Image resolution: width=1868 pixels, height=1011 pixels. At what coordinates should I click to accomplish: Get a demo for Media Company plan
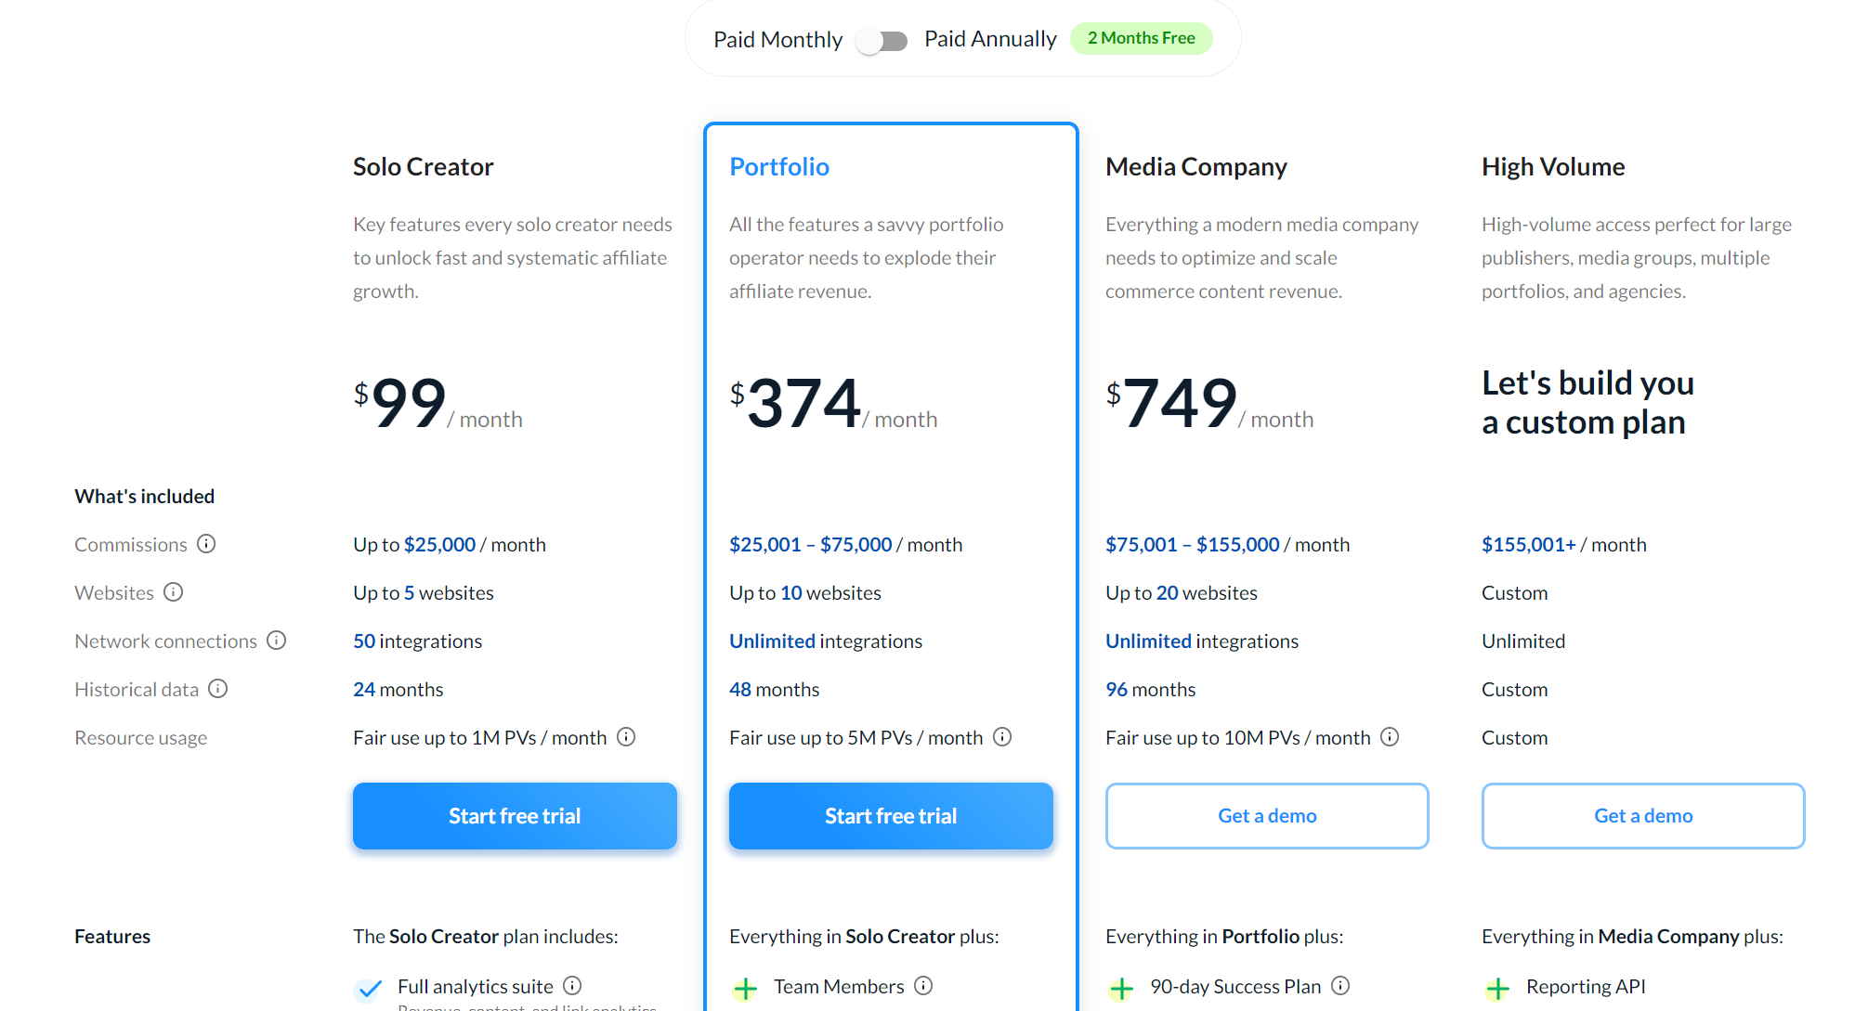[1267, 816]
